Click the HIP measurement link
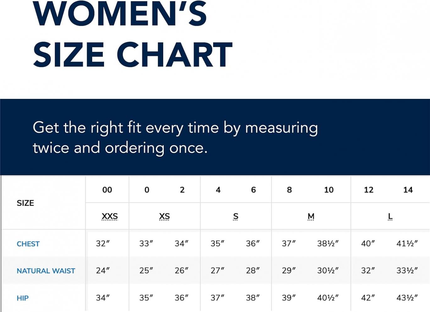Screen dimensions: 430x312 pos(23,298)
